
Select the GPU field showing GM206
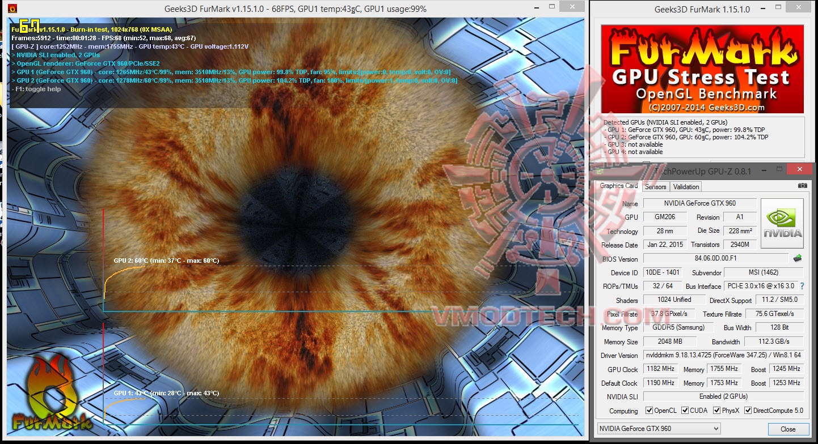pos(665,217)
